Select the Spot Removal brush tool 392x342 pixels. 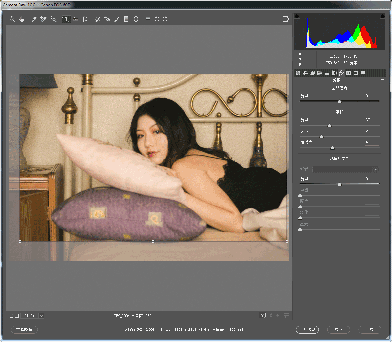point(98,19)
